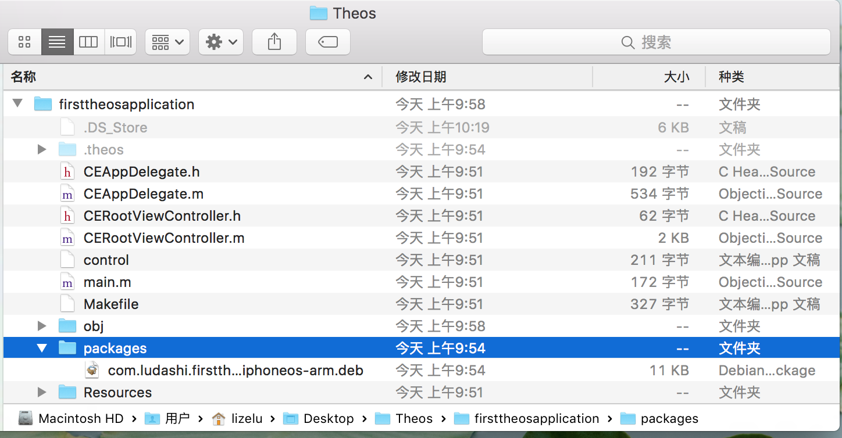Select the com.ludashi iphoneos-arm.deb file name

coord(236,371)
